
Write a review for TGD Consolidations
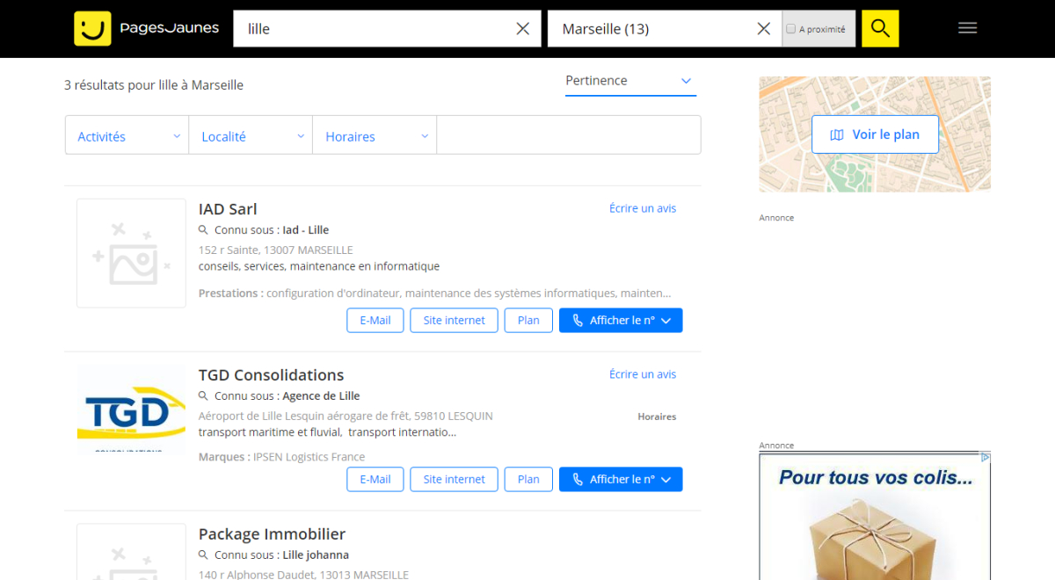pos(643,374)
